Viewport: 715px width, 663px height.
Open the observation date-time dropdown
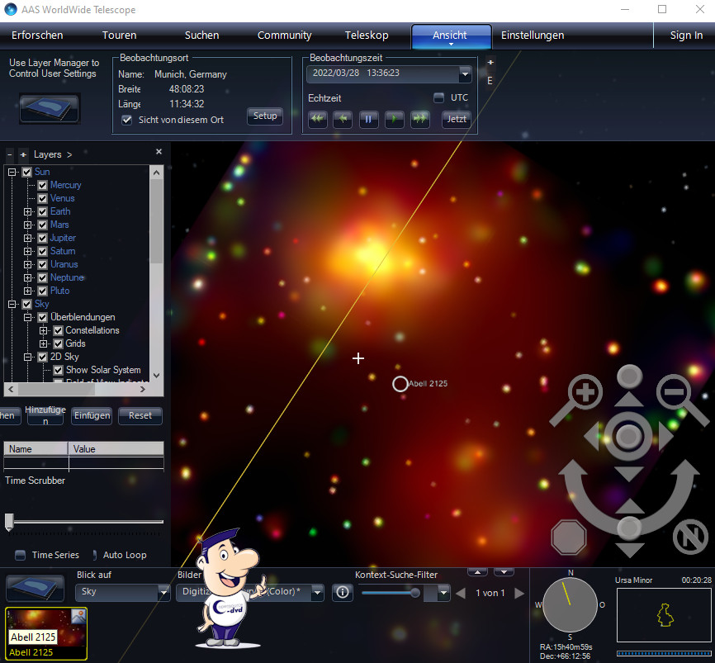pos(465,73)
